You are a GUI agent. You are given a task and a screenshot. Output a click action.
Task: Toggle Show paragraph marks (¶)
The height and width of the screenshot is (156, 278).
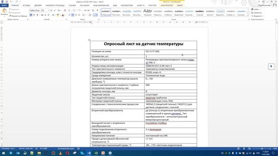[x=97, y=10]
